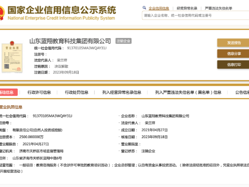Switch to 行政处罚信息 tab

(76, 92)
